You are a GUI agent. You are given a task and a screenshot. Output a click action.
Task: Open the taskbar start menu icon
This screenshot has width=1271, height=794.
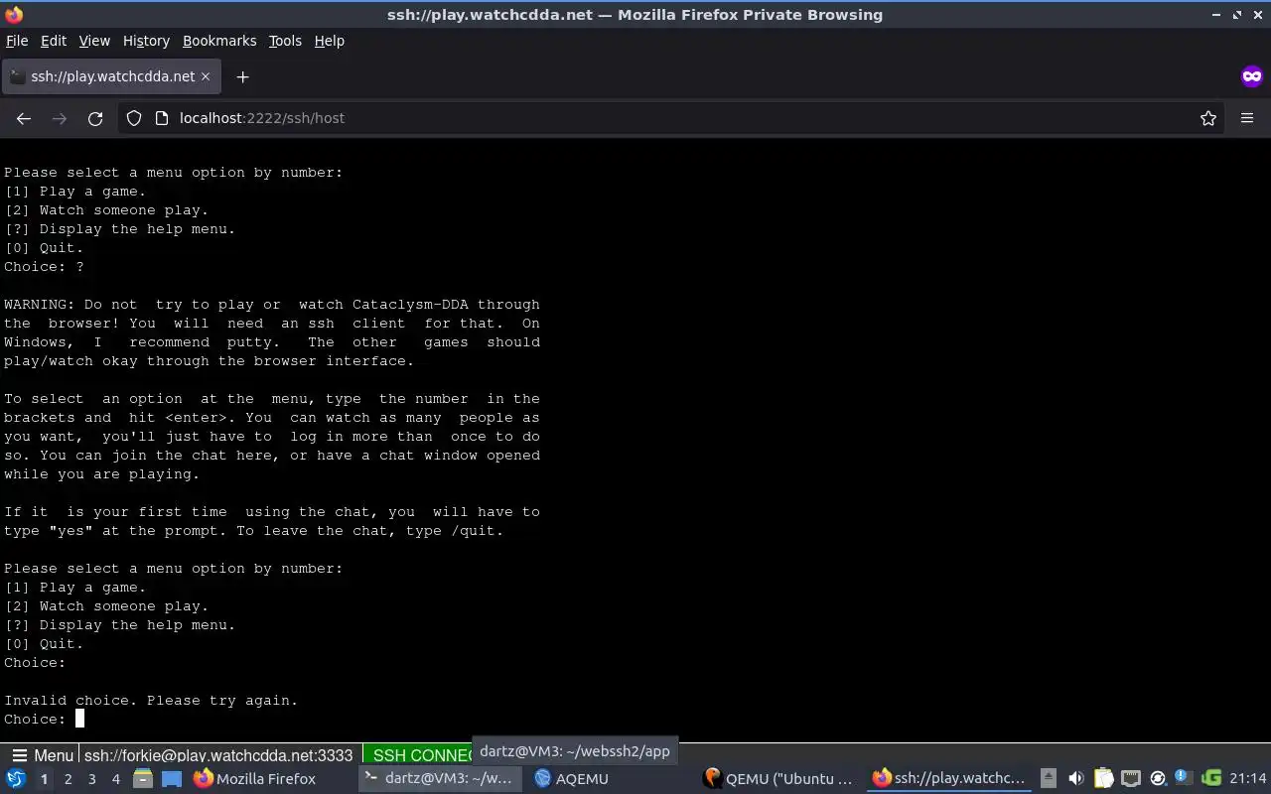click(x=16, y=779)
